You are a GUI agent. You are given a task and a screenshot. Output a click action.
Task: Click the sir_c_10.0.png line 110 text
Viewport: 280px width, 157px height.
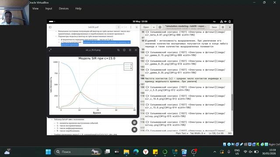click(185, 97)
